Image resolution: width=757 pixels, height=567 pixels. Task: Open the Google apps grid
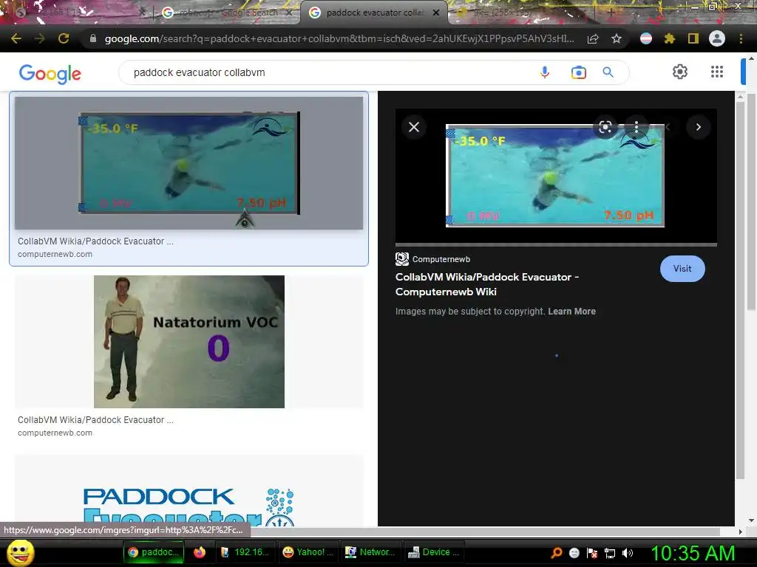point(717,72)
